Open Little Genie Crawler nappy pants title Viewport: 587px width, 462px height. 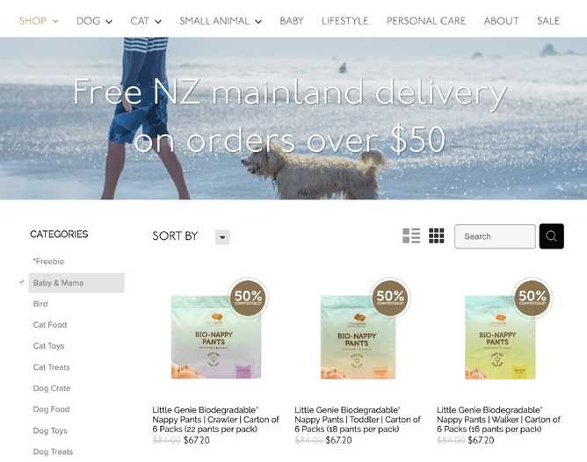coord(215,419)
